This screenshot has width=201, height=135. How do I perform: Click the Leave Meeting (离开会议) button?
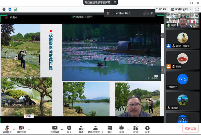(190, 128)
